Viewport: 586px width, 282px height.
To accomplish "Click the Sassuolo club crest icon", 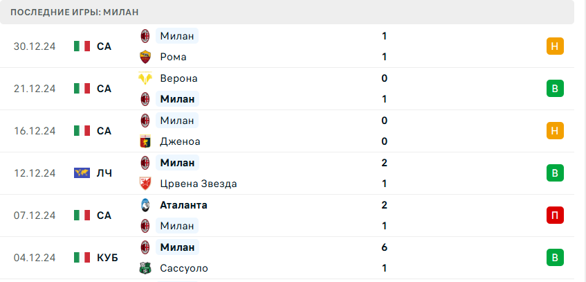I will coord(145,268).
